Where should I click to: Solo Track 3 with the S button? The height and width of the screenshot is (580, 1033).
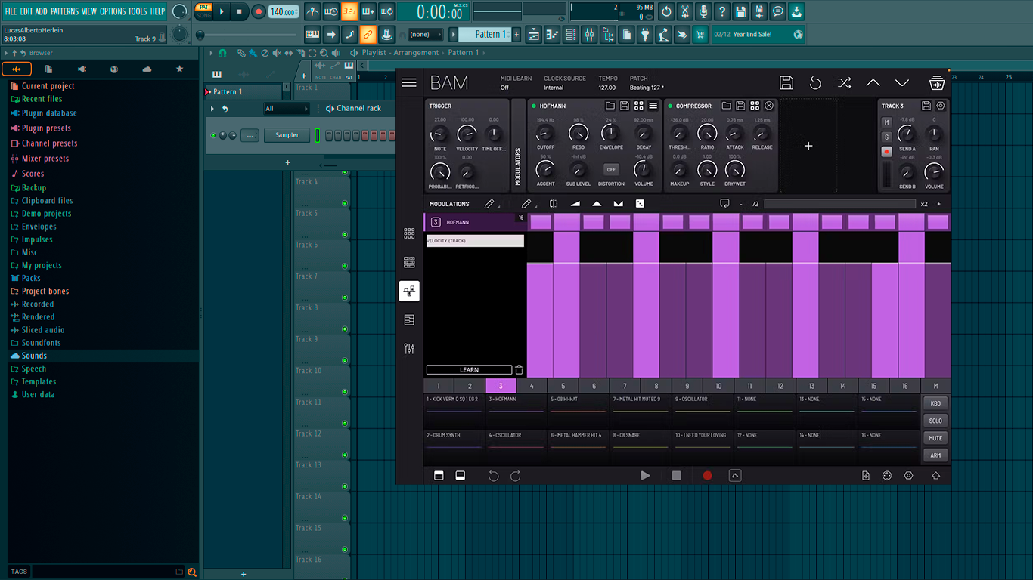886,137
